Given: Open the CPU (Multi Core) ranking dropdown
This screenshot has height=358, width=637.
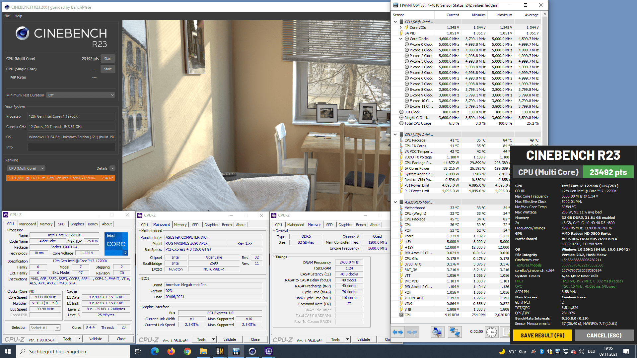Looking at the screenshot, I should point(26,168).
